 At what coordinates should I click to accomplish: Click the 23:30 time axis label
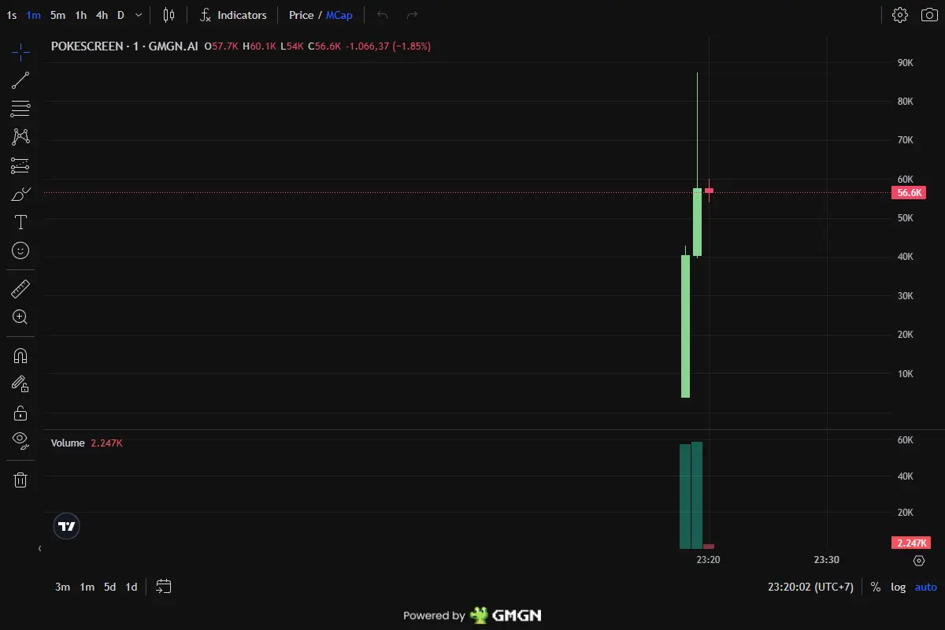(826, 560)
